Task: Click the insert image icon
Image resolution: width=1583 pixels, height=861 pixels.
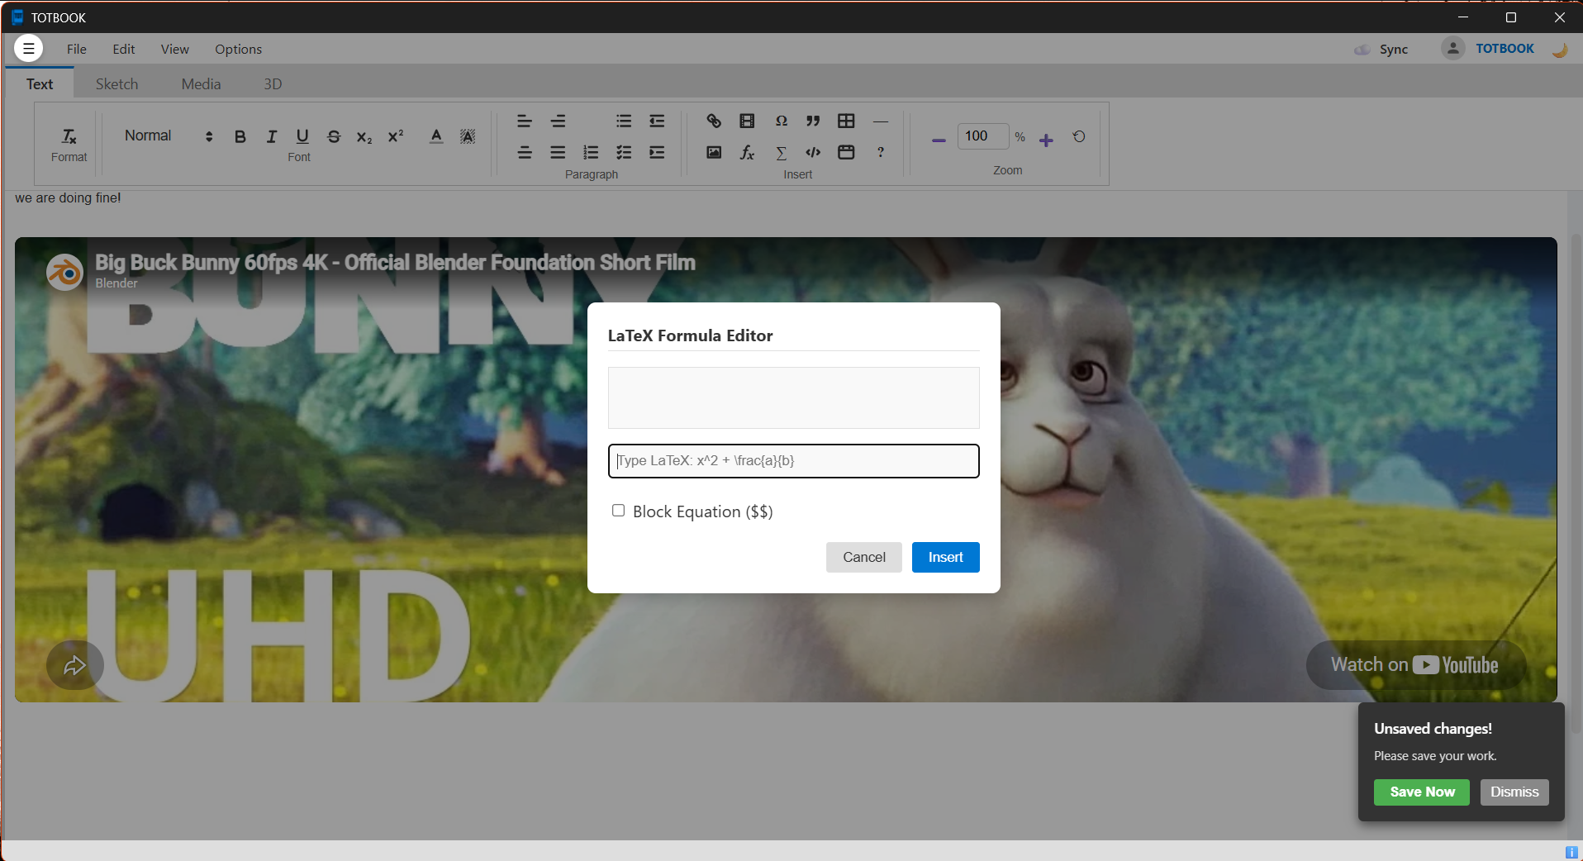Action: coord(714,153)
